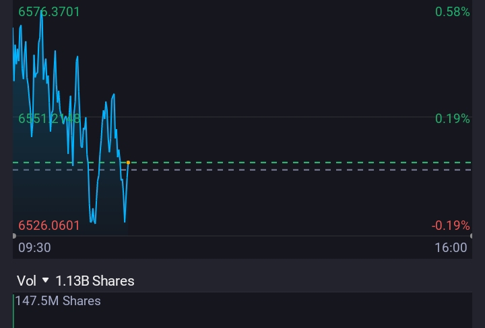Click the 09:30 market open time
Image resolution: width=485 pixels, height=328 pixels.
coord(34,247)
